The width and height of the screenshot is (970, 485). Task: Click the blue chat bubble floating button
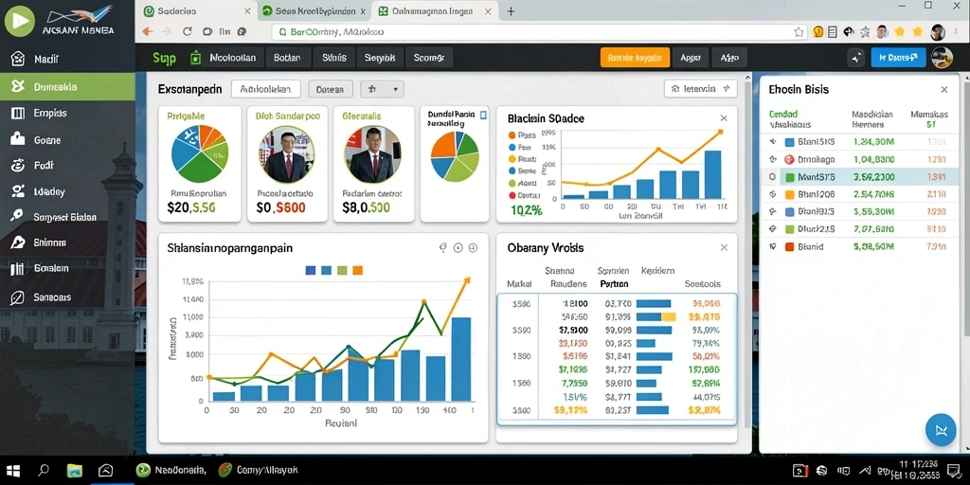pos(941,431)
